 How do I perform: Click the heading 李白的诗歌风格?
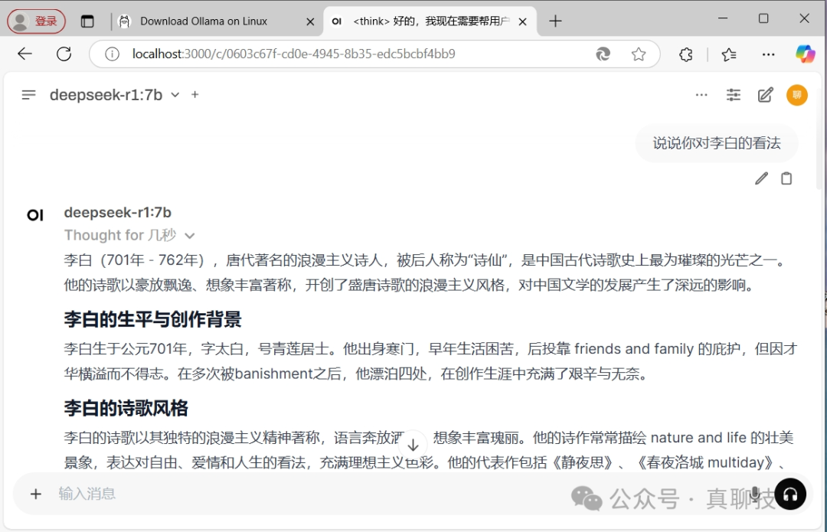point(126,408)
